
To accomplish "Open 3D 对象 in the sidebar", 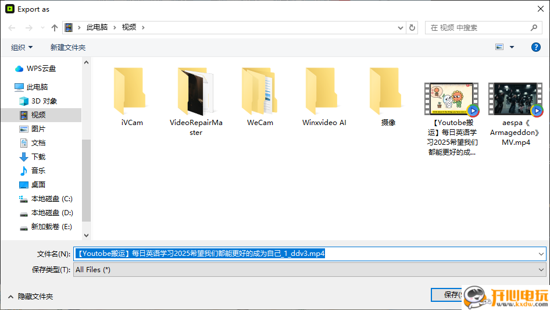I will [x=38, y=101].
